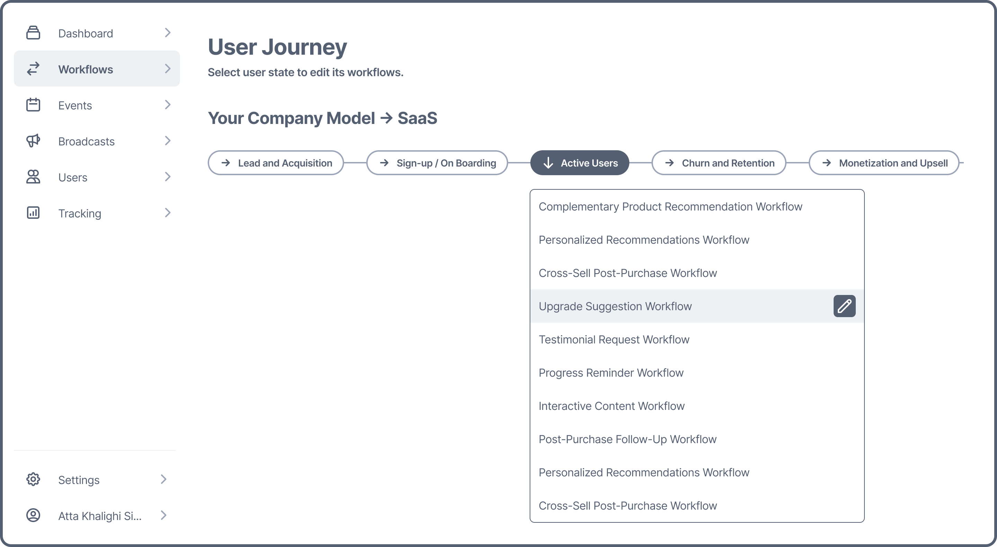Image resolution: width=997 pixels, height=547 pixels.
Task: Select the Lead and Acquisition stage
Action: pos(276,163)
